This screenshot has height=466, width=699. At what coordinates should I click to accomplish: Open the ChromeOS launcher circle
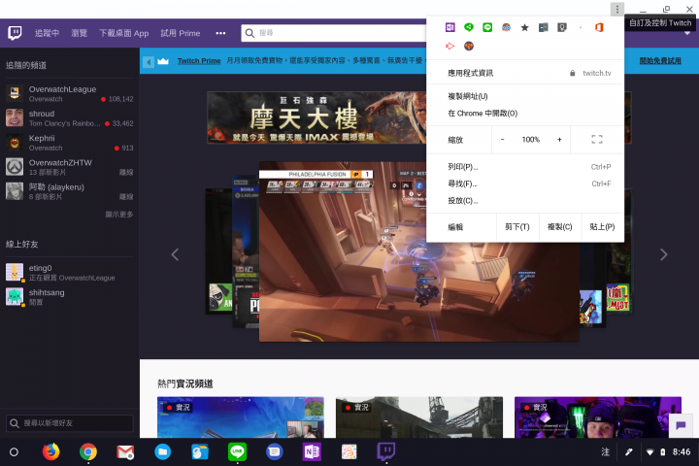[14, 451]
